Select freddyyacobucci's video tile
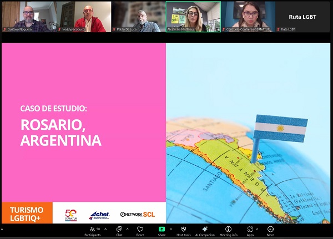 click(83, 16)
